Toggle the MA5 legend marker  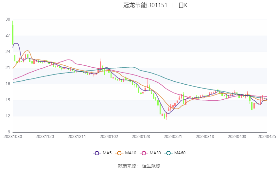[x=97, y=153]
